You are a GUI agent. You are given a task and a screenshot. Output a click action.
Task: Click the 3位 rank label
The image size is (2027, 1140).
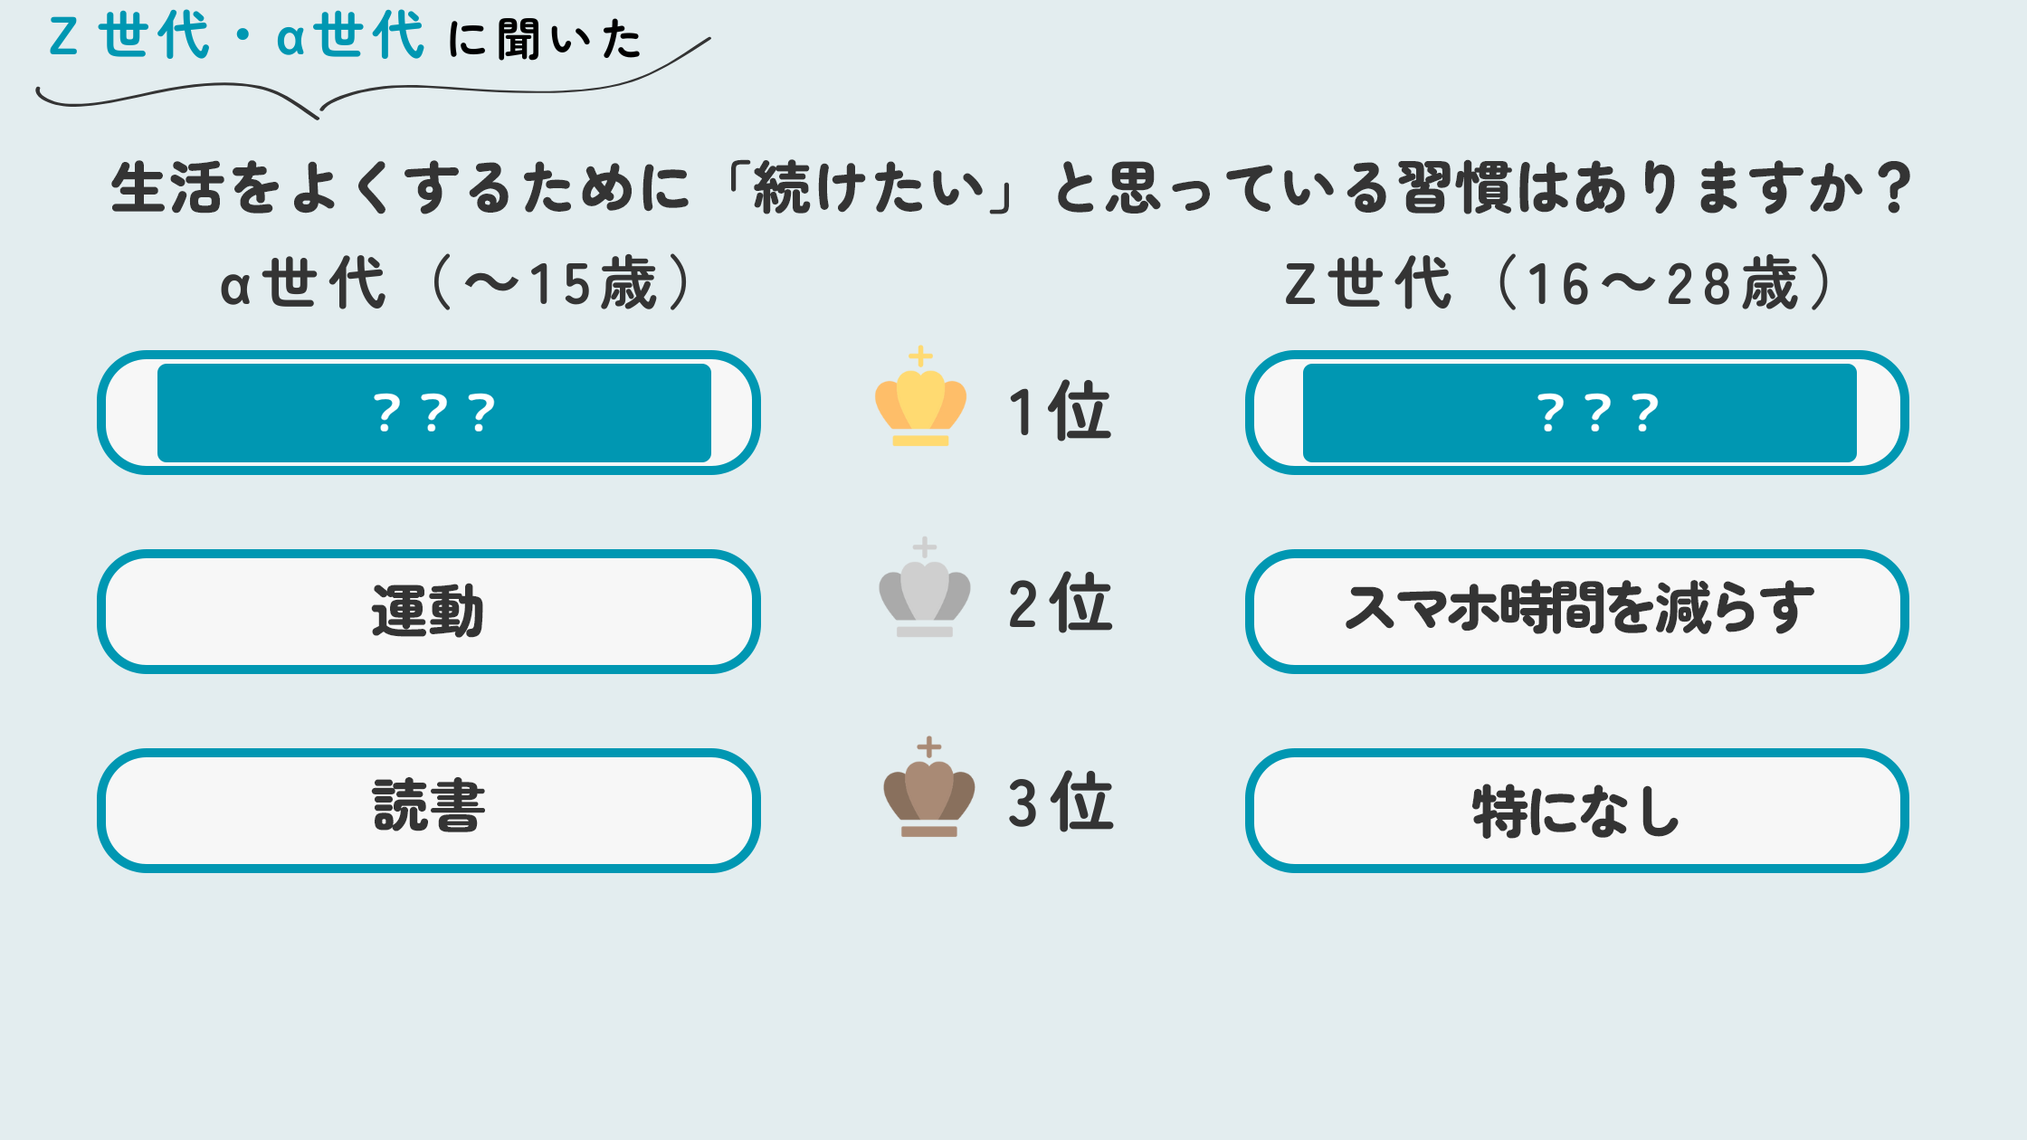1060,803
